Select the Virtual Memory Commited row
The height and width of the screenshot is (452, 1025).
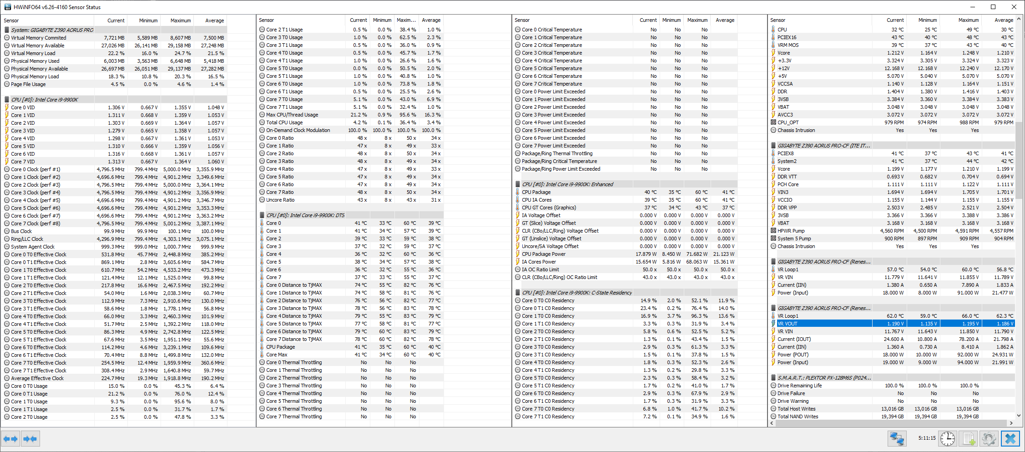115,38
